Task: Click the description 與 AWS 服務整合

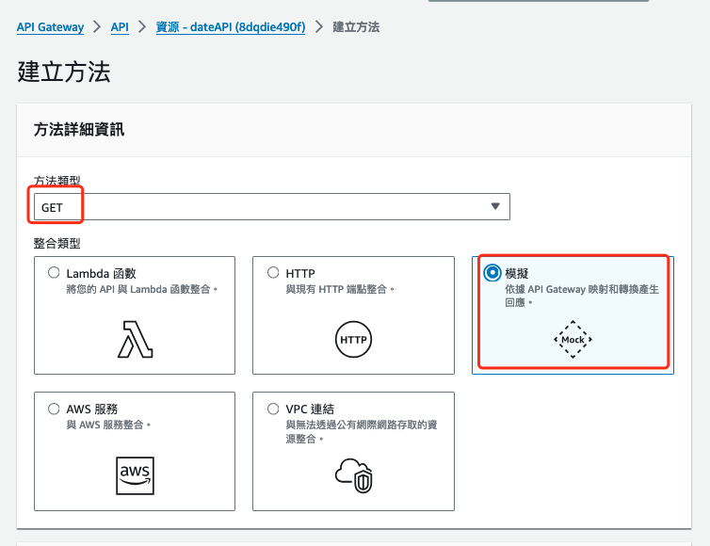Action: (108, 426)
